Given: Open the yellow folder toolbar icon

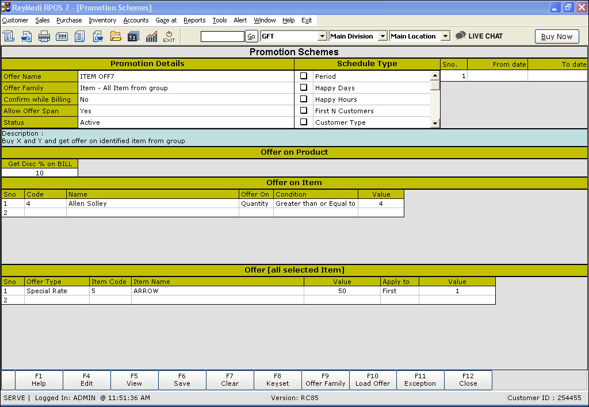Looking at the screenshot, I should coord(116,36).
